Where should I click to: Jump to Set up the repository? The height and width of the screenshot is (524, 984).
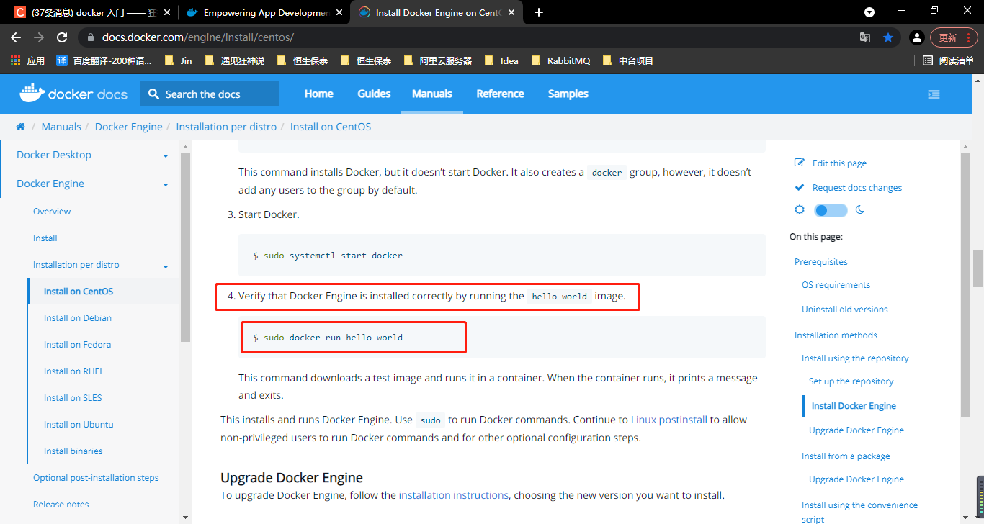pyautogui.click(x=851, y=381)
